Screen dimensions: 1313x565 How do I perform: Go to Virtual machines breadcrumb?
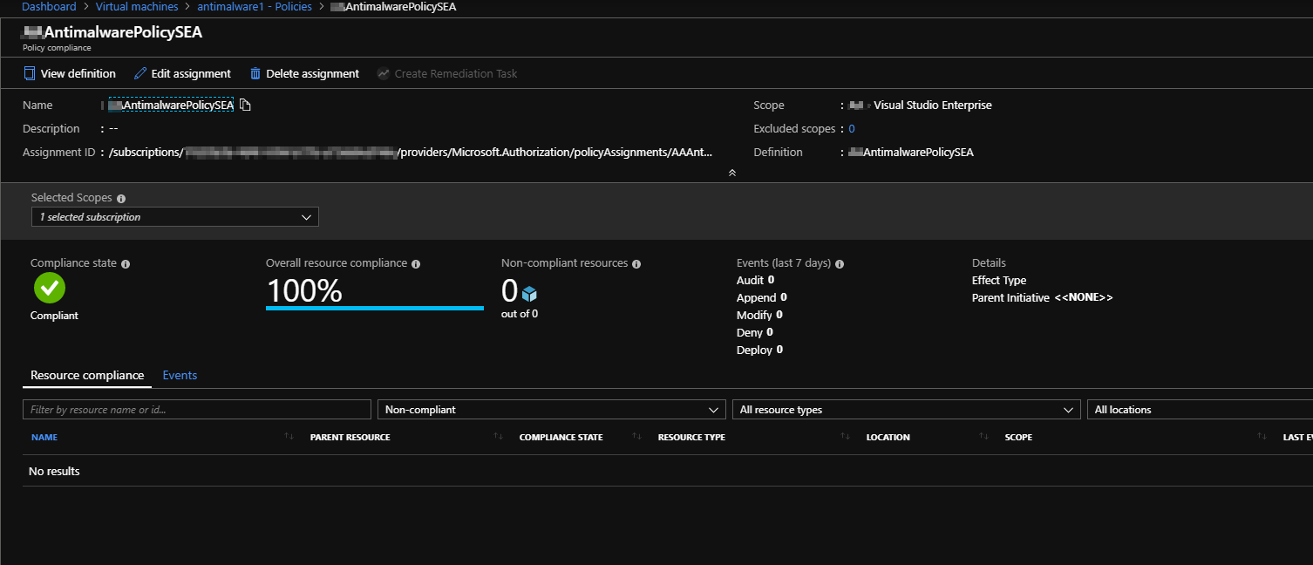pos(137,6)
